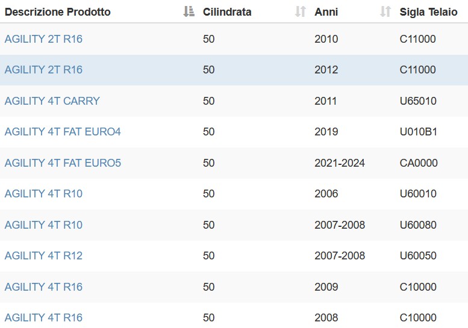Open the AGILITY 4T R16 2008 link
This screenshot has height=328, width=468.
43,318
